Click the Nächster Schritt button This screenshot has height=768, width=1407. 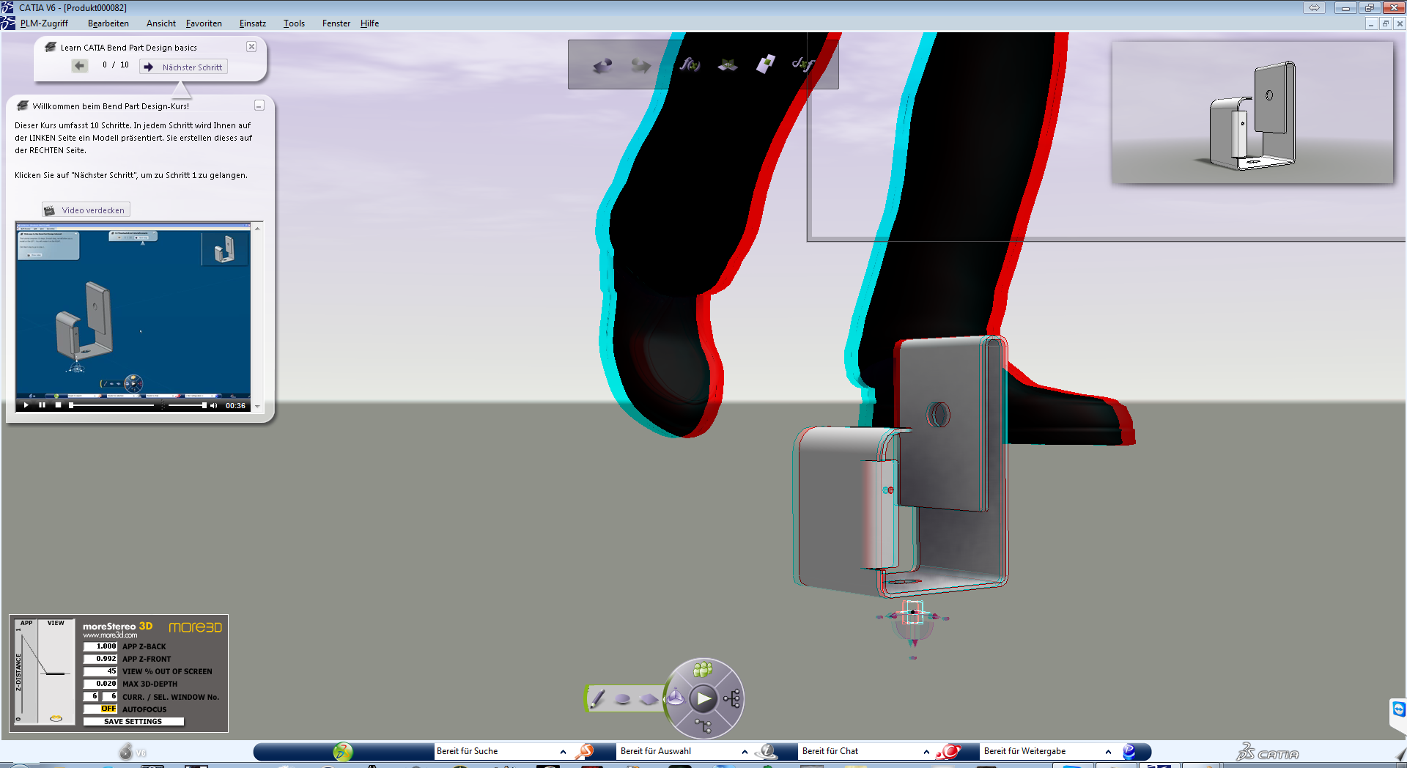[x=184, y=67]
